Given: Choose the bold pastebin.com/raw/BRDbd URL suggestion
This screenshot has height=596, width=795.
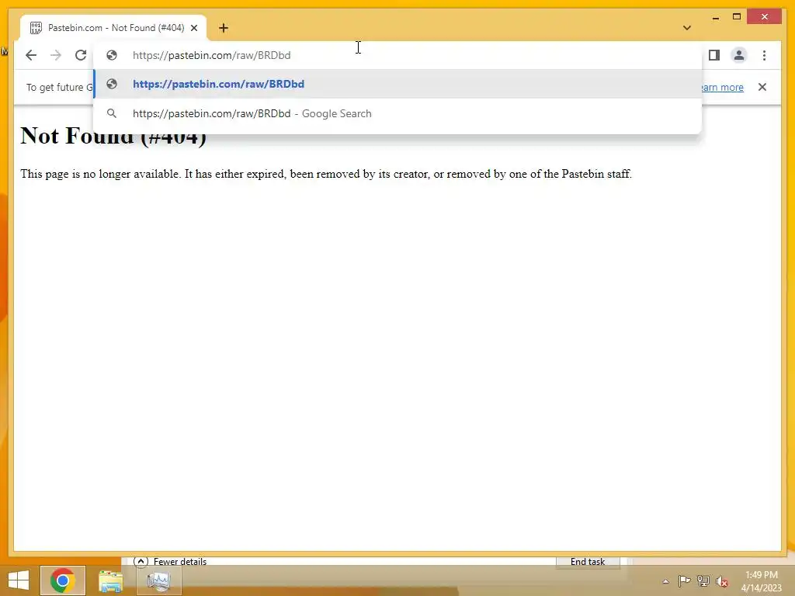Looking at the screenshot, I should pos(398,84).
